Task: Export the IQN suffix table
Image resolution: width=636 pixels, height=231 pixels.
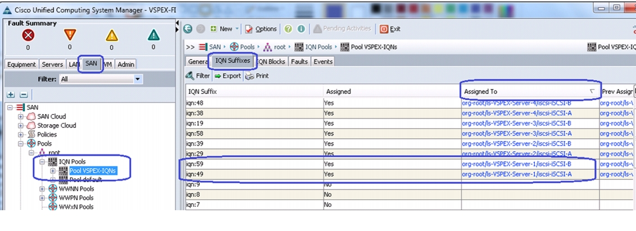Action: 228,75
